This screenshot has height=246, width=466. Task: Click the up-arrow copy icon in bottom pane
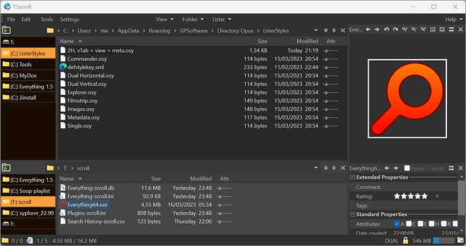[326, 168]
